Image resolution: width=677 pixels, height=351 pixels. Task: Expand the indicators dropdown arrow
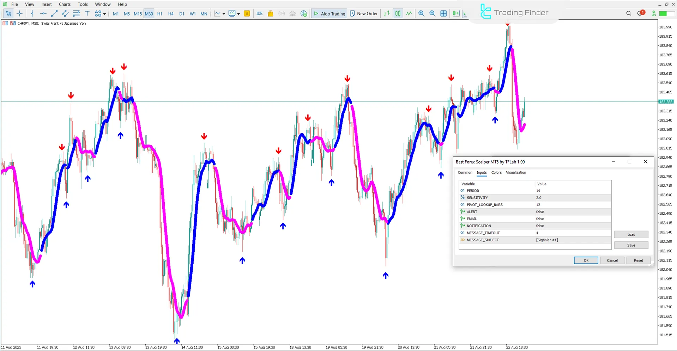[238, 14]
